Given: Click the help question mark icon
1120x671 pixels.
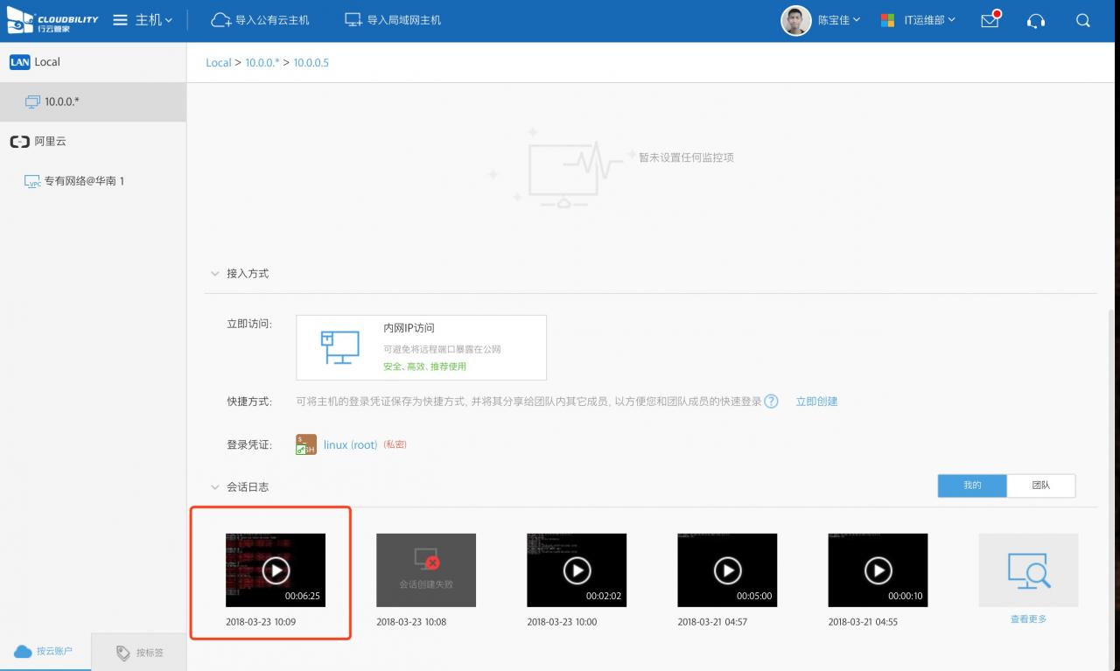Looking at the screenshot, I should click(771, 402).
